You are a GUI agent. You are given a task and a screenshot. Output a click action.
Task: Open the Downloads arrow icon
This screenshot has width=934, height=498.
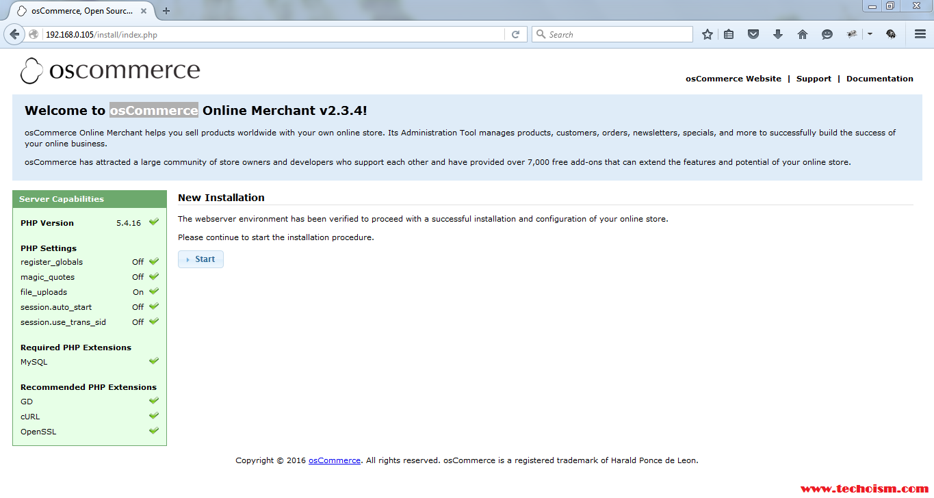pyautogui.click(x=778, y=34)
